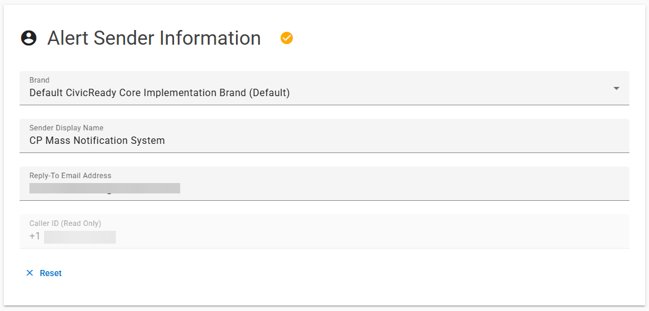The image size is (649, 311).
Task: Reset the alert sender information
Action: (44, 273)
